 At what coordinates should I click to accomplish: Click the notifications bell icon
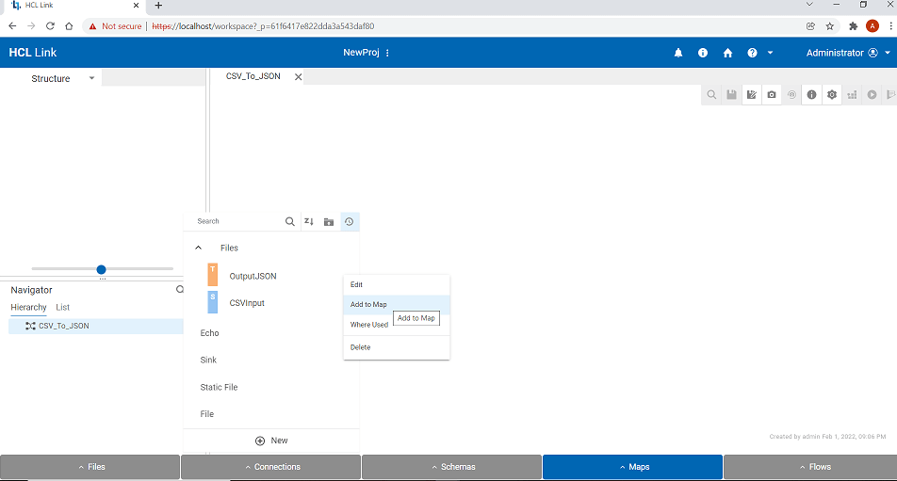(x=678, y=53)
